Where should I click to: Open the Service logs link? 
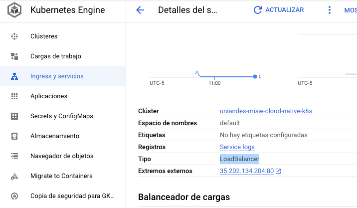tap(237, 147)
